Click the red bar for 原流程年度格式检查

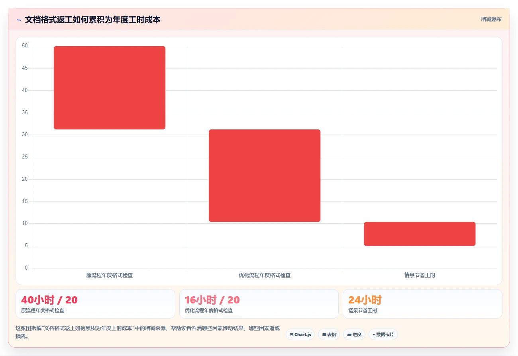[x=110, y=88]
